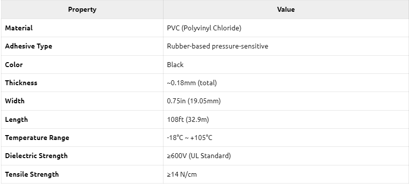Select the Dielectric Strength label
409x185 pixels.
click(36, 156)
